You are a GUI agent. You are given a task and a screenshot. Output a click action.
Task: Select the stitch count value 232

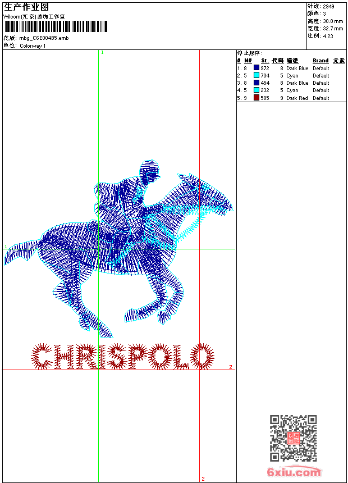[265, 90]
